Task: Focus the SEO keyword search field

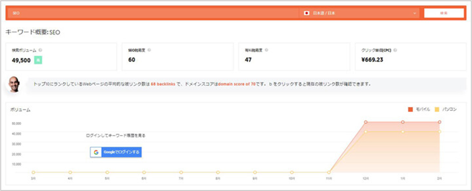Action: coord(153,13)
